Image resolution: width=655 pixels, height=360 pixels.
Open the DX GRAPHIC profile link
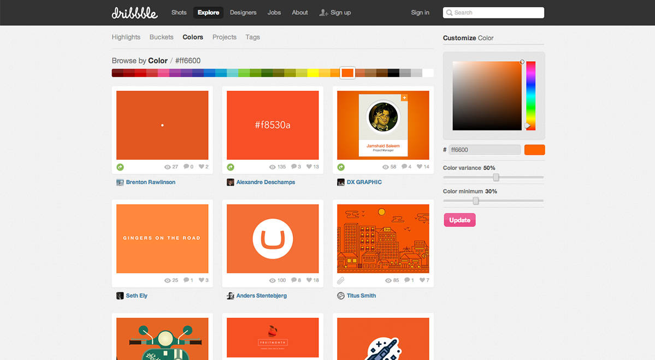coord(364,182)
